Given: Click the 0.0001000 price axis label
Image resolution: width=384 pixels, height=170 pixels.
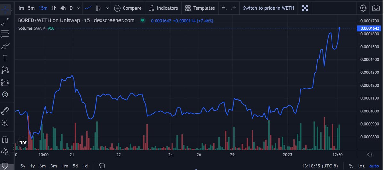Looking at the screenshot, I should coord(370,111).
